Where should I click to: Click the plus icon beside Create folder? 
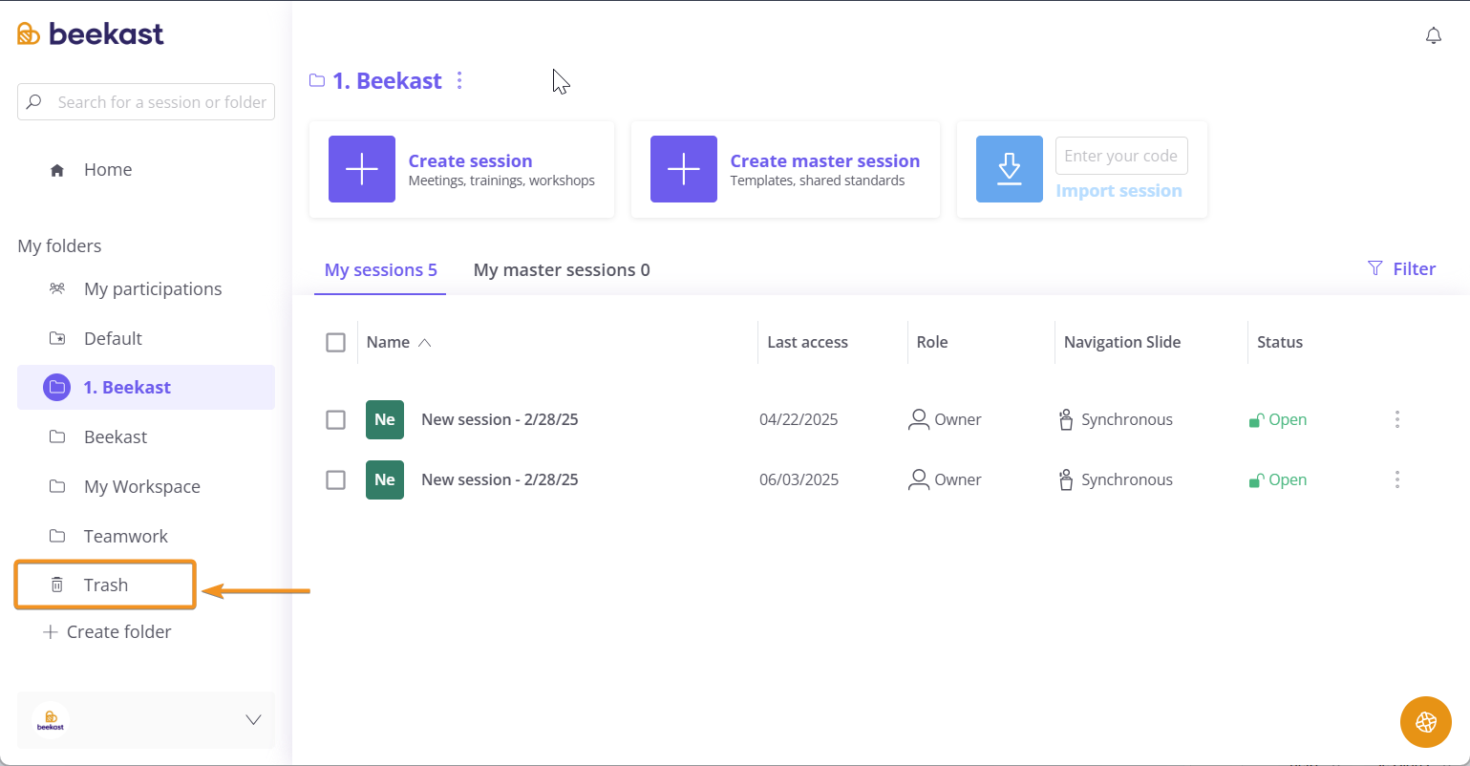pyautogui.click(x=51, y=631)
